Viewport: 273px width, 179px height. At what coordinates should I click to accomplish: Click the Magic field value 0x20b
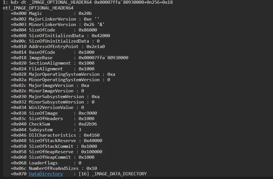point(85,13)
